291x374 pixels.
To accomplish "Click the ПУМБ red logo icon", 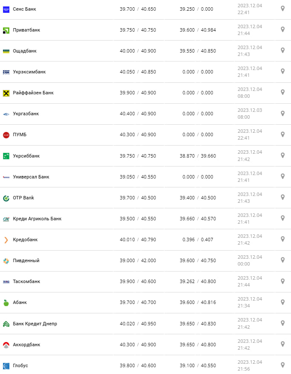I will click(x=6, y=135).
